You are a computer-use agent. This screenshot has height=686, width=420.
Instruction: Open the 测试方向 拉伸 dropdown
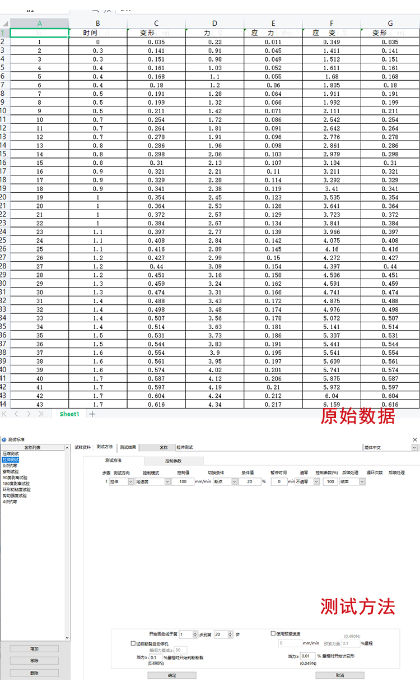coord(131,481)
